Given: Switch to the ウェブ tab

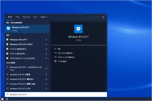Looking at the screenshot, I should click(x=35, y=17).
